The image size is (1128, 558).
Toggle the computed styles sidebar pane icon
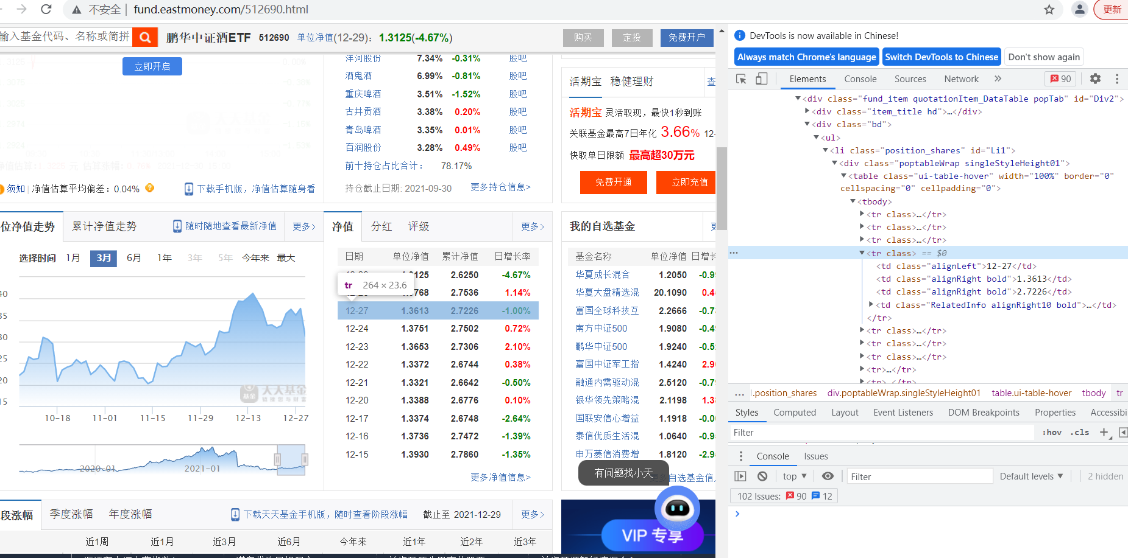point(1123,432)
